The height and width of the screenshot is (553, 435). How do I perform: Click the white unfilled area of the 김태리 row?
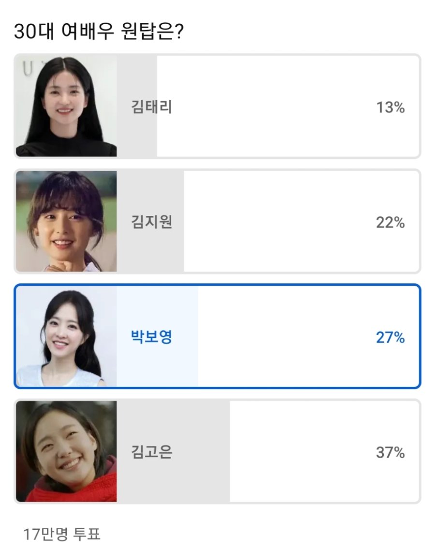(x=266, y=107)
